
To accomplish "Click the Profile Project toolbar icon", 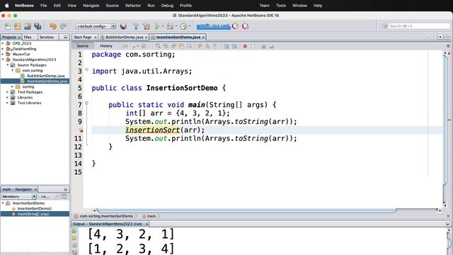I will point(183,26).
